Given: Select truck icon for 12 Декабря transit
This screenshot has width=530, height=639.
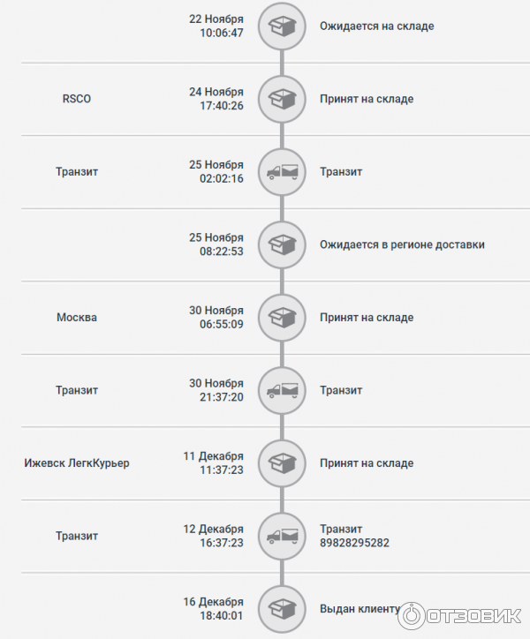Looking at the screenshot, I should pos(282,536).
